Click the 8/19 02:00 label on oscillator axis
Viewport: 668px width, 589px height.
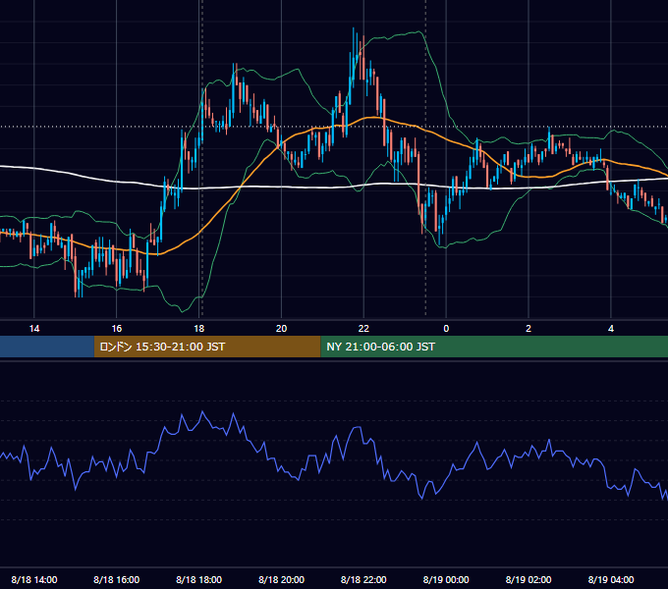[529, 579]
